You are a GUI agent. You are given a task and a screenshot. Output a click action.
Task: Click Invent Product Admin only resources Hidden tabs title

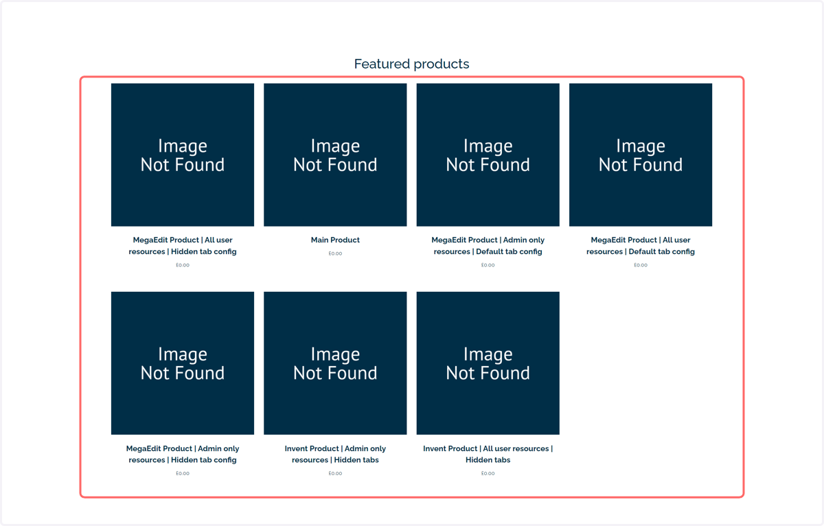coord(335,454)
